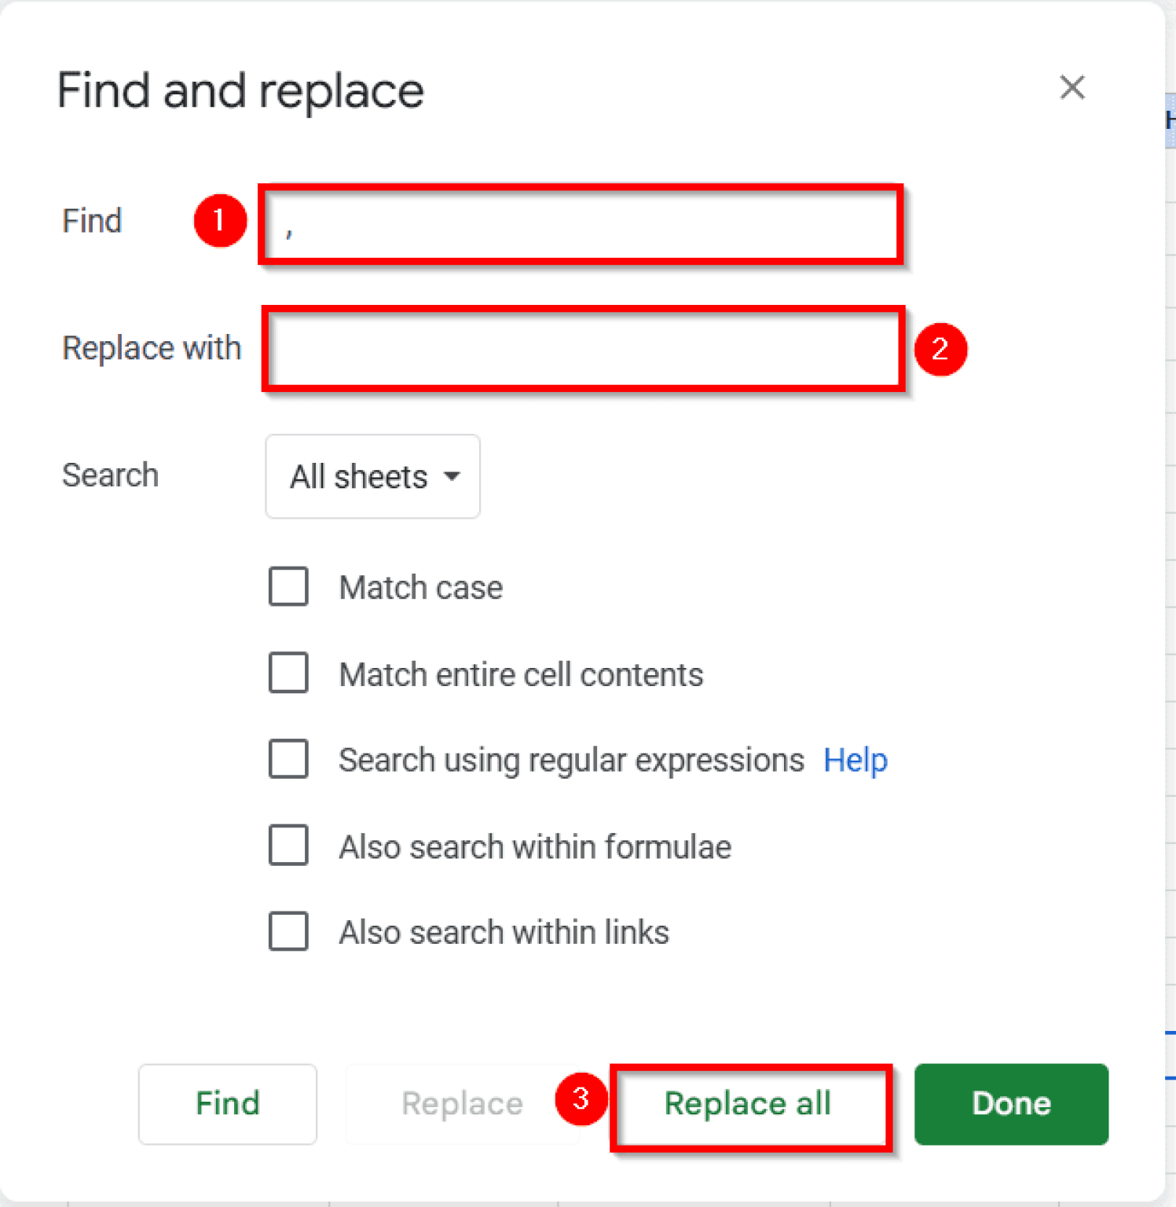Click inside the Find input field
The width and height of the screenshot is (1176, 1207).
tap(580, 226)
